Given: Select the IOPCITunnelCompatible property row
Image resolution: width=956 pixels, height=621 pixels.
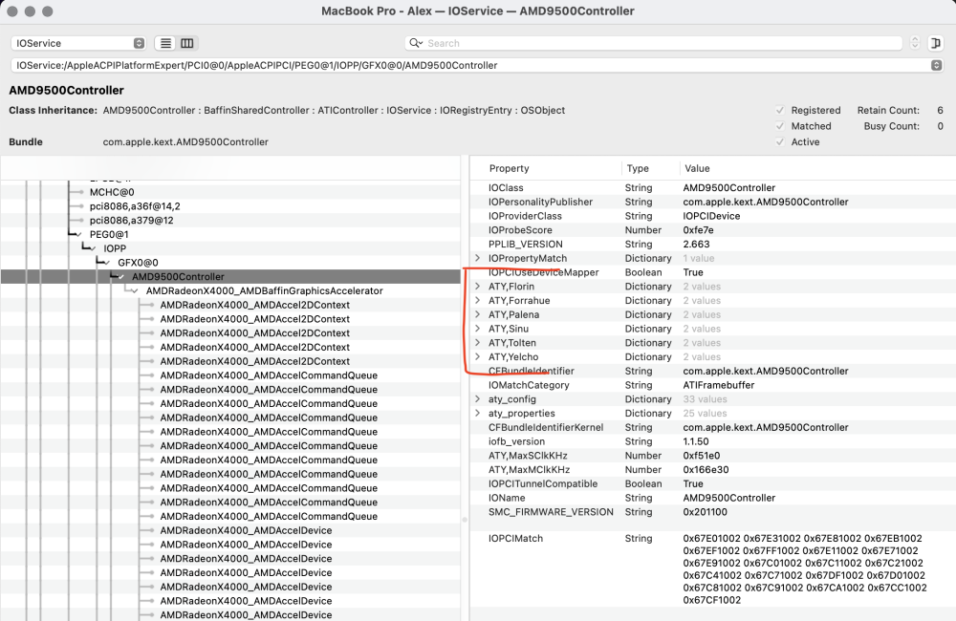Looking at the screenshot, I should click(x=713, y=483).
